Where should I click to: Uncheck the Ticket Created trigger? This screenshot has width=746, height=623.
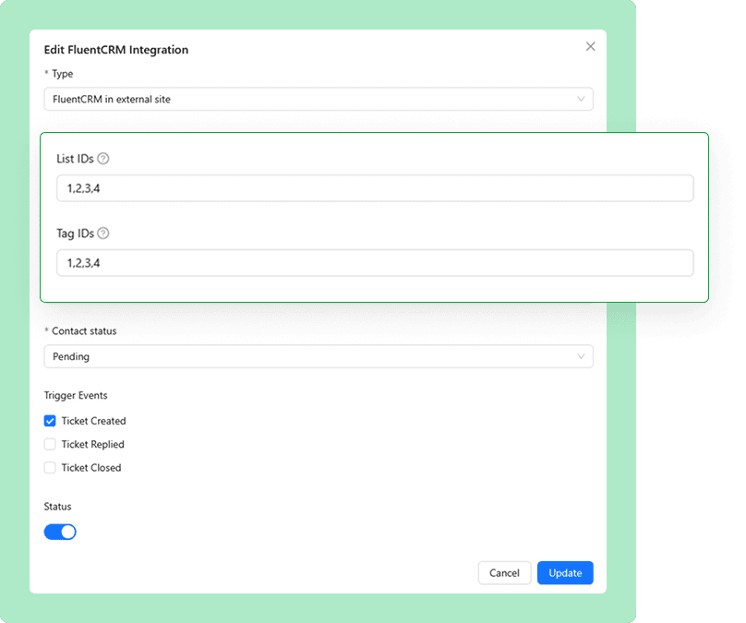coord(50,421)
